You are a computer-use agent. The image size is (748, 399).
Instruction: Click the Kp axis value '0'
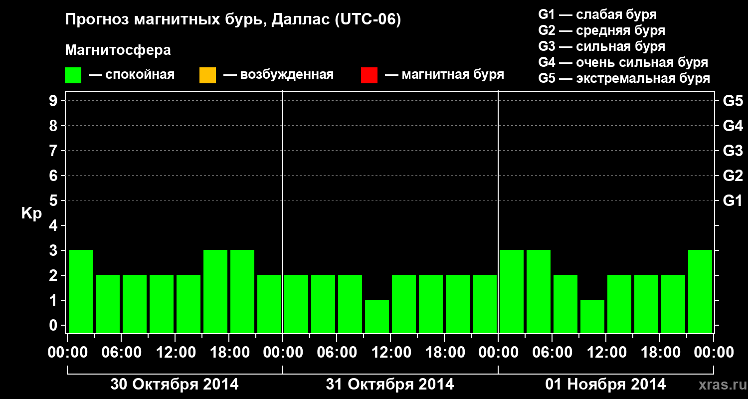pyautogui.click(x=54, y=325)
